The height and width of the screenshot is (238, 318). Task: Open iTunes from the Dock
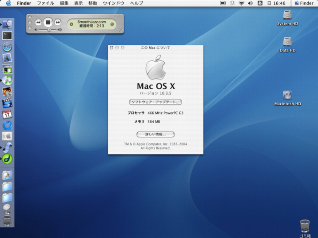coord(7,80)
